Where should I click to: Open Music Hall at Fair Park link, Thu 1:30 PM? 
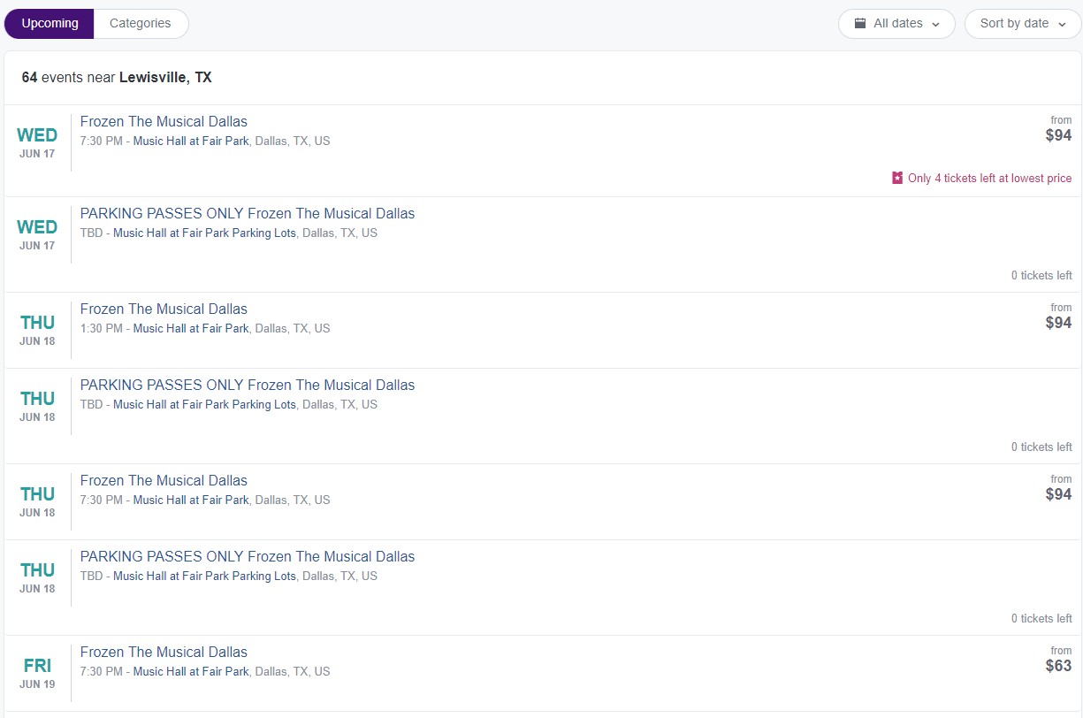click(191, 328)
